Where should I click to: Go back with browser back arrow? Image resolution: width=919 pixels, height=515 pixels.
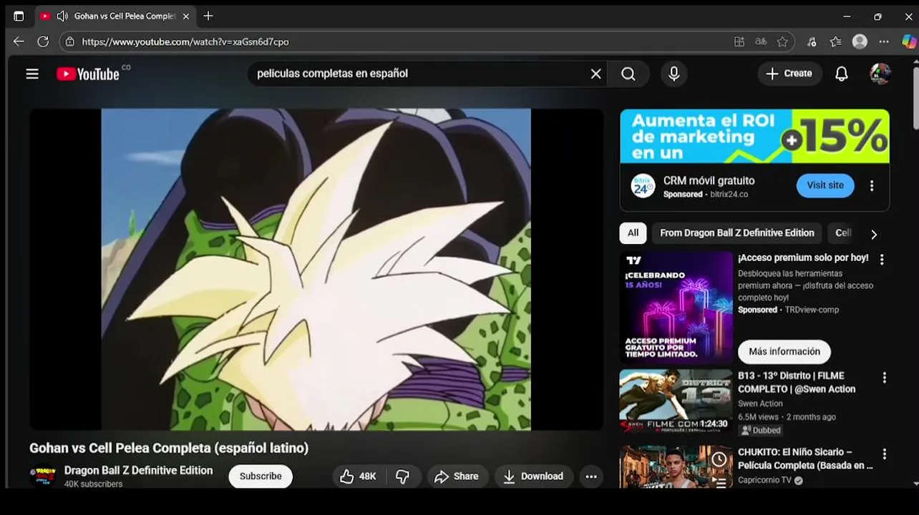(x=19, y=41)
